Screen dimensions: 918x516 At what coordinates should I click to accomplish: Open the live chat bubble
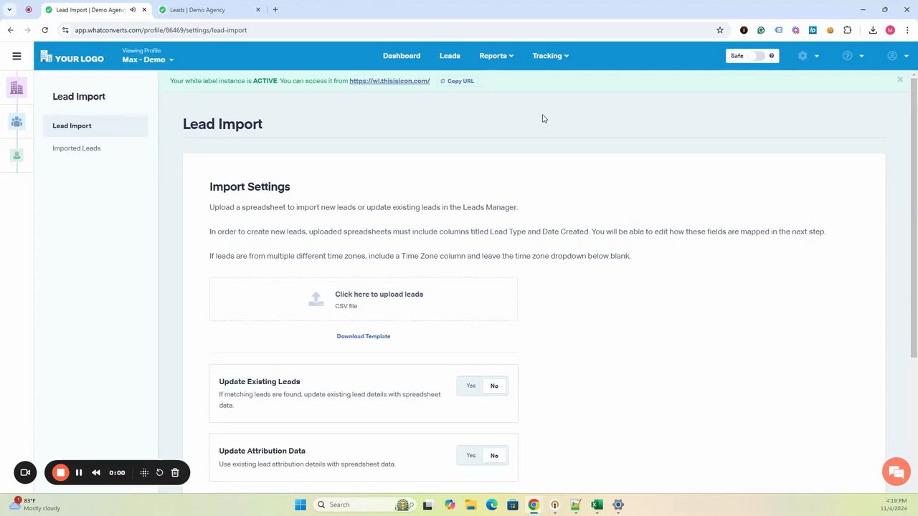click(x=896, y=472)
